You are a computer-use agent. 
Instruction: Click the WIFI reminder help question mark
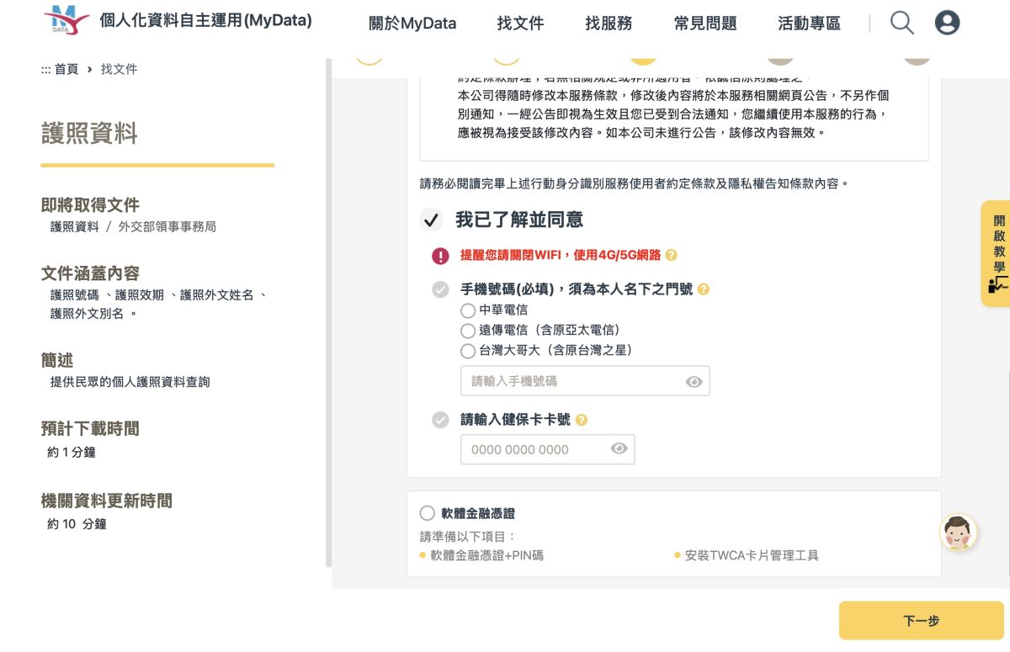[671, 255]
